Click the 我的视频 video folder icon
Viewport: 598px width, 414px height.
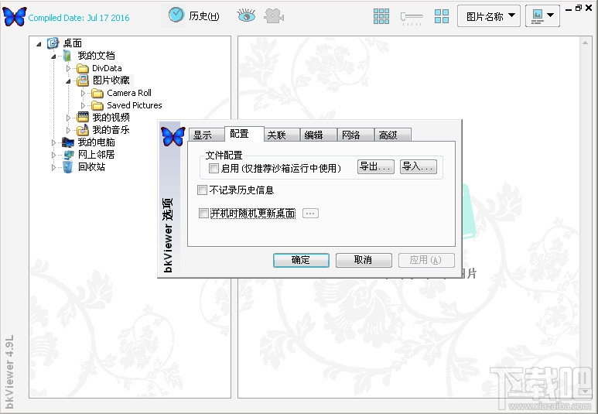point(82,117)
